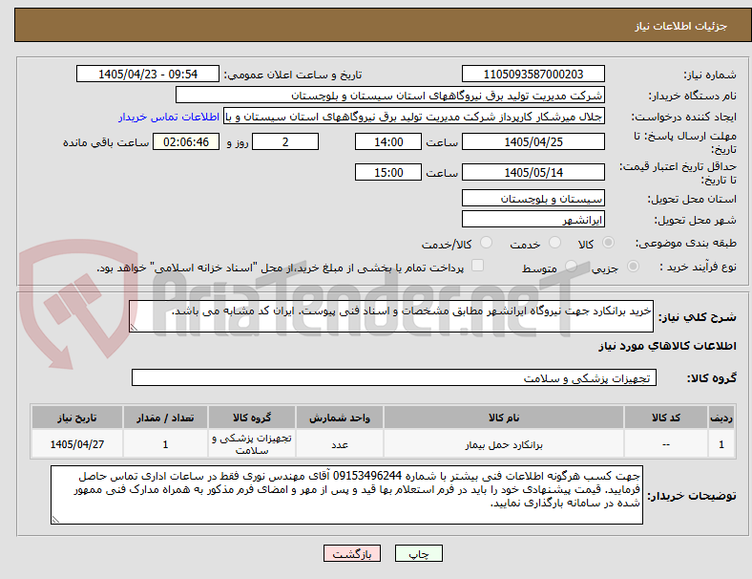
Task: Click the validity time field 15:00
Action: tap(388, 172)
